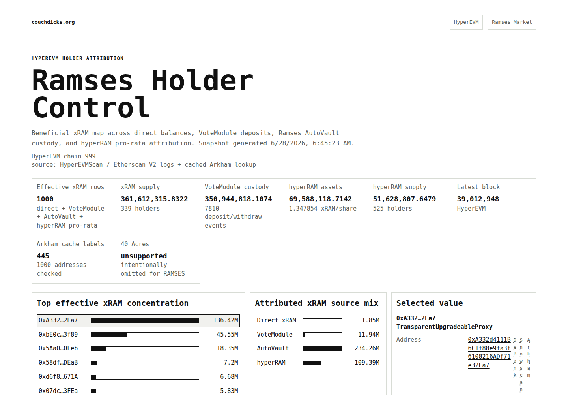This screenshot has width=568, height=395.
Task: Open the Ramses Market button
Action: (x=512, y=22)
